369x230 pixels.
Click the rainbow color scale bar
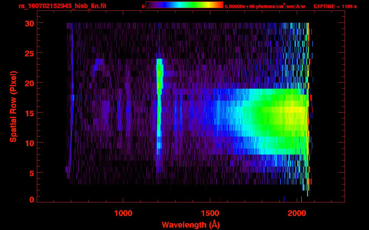point(184,5)
